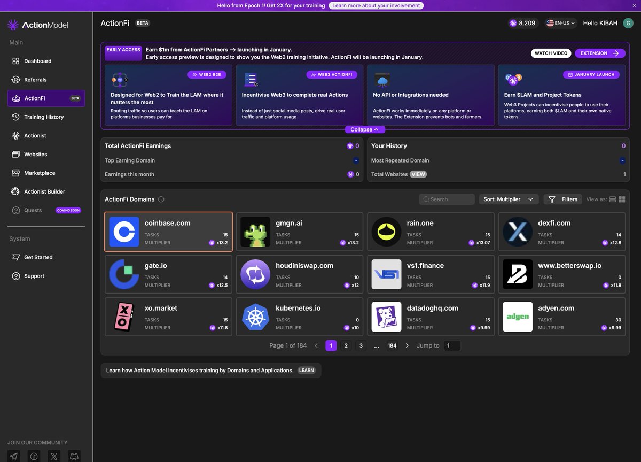Go to previous page arrow
641x462 pixels.
tap(316, 345)
